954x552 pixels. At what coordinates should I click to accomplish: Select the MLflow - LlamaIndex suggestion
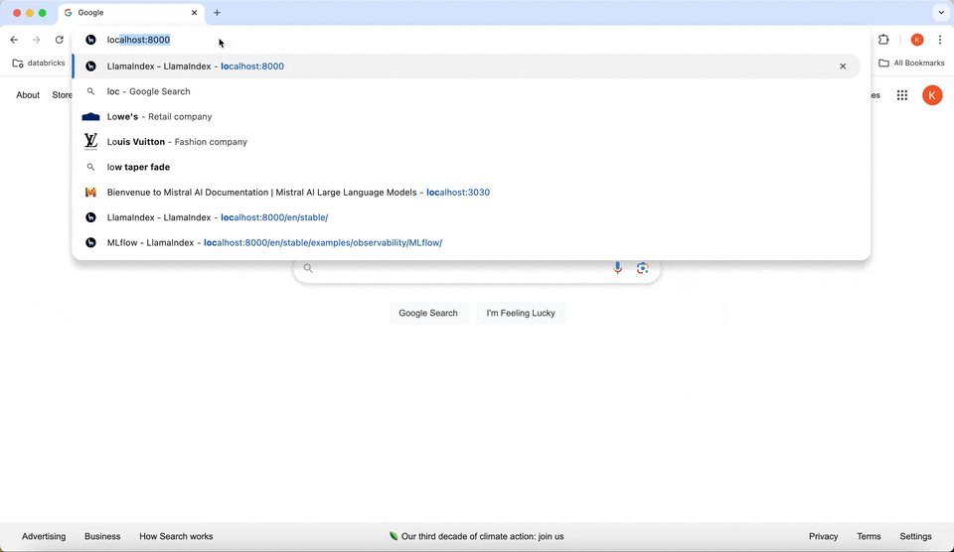pyautogui.click(x=274, y=242)
